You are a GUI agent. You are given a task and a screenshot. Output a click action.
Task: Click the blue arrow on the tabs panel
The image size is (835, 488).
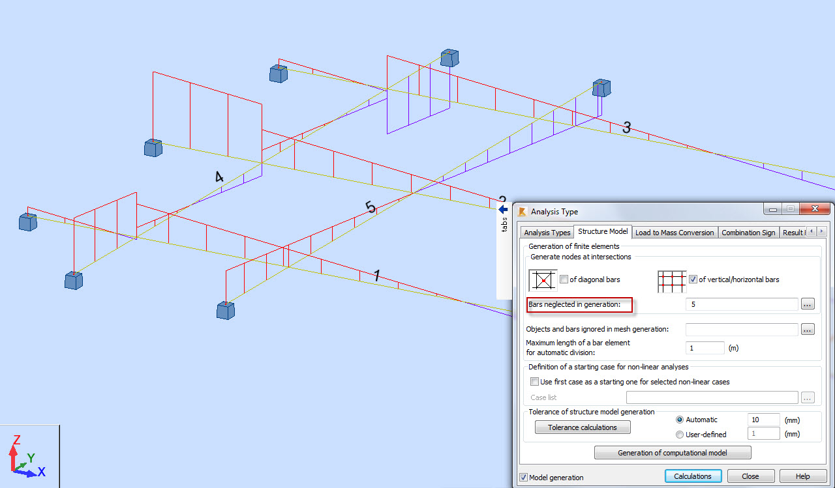502,210
